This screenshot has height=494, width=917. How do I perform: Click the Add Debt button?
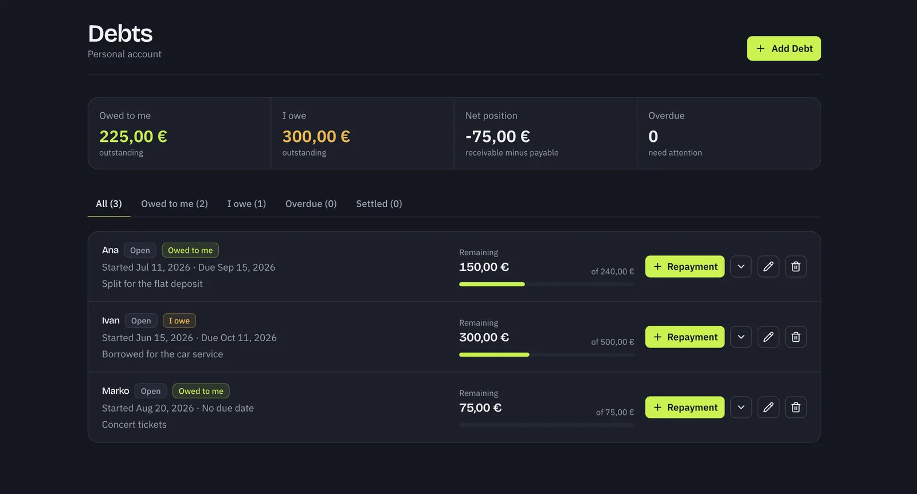pyautogui.click(x=784, y=49)
